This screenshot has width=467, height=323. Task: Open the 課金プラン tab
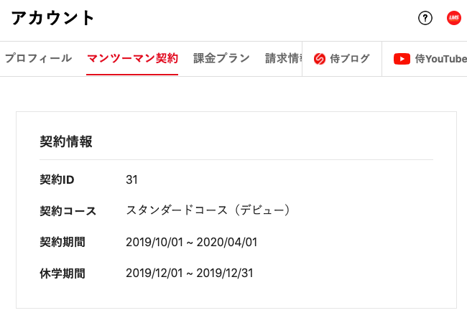(x=221, y=58)
